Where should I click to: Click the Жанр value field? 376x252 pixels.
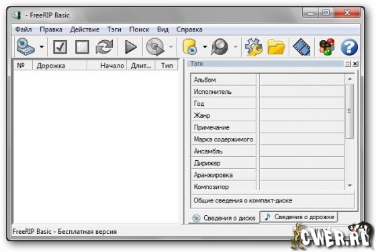point(302,115)
